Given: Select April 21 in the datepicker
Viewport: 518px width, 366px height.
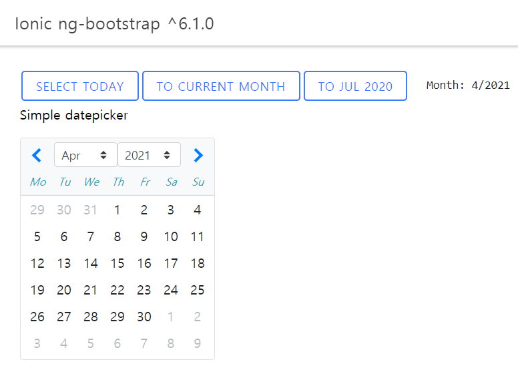Looking at the screenshot, I should (x=91, y=290).
